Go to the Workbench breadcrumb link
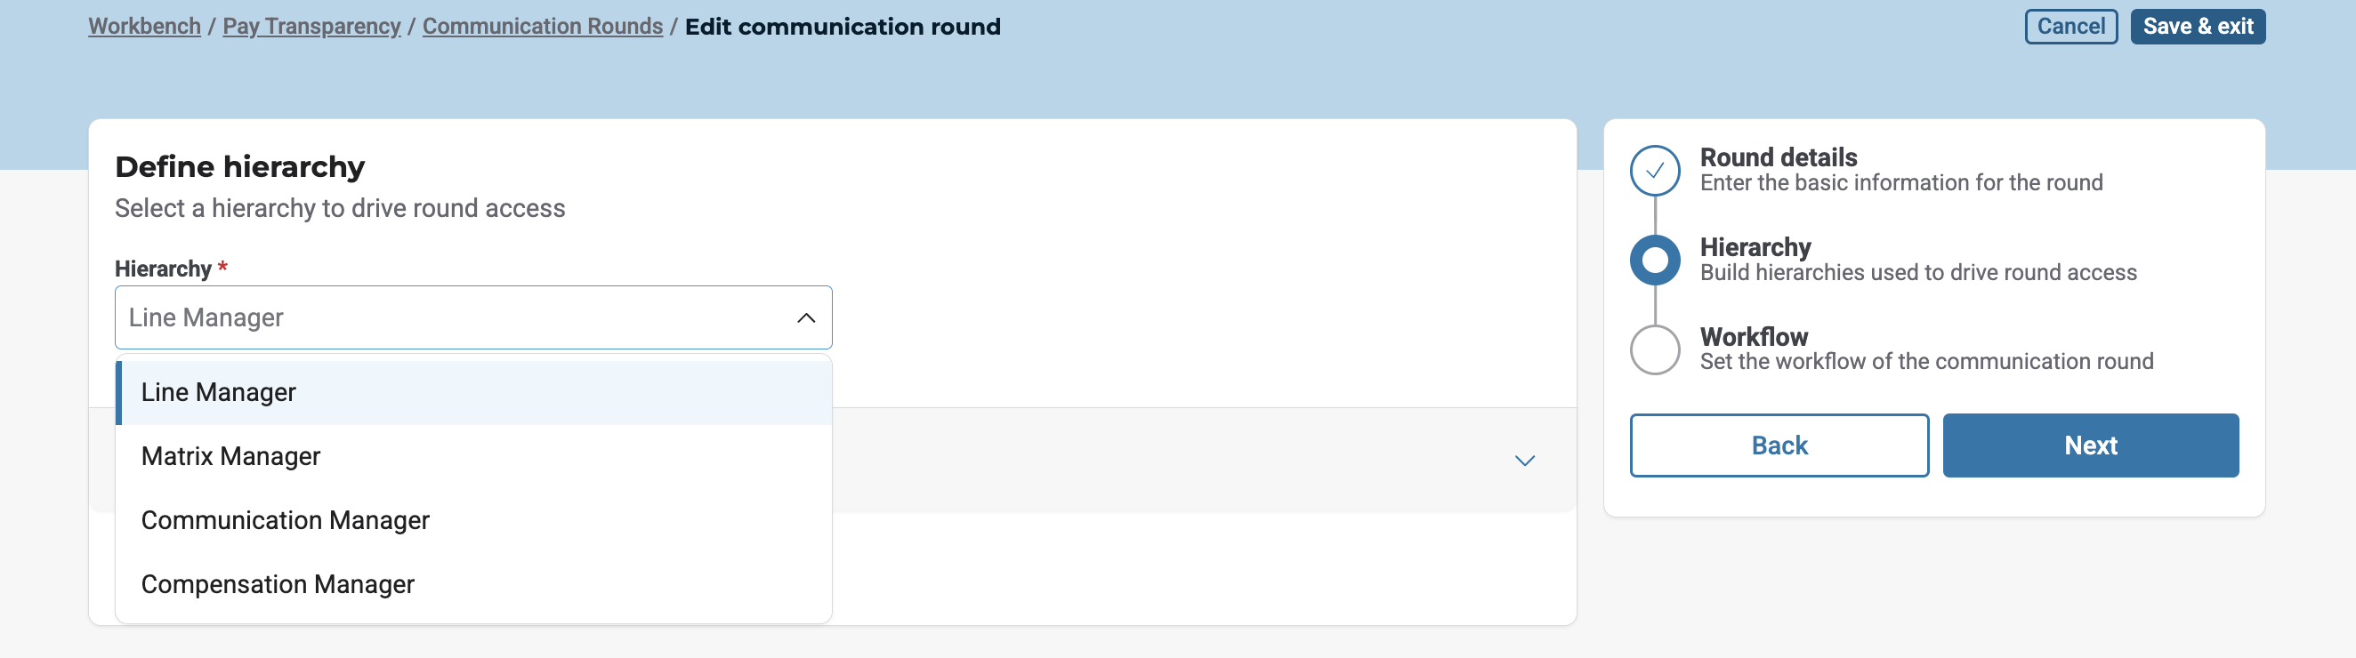This screenshot has width=2356, height=658. pos(144,27)
